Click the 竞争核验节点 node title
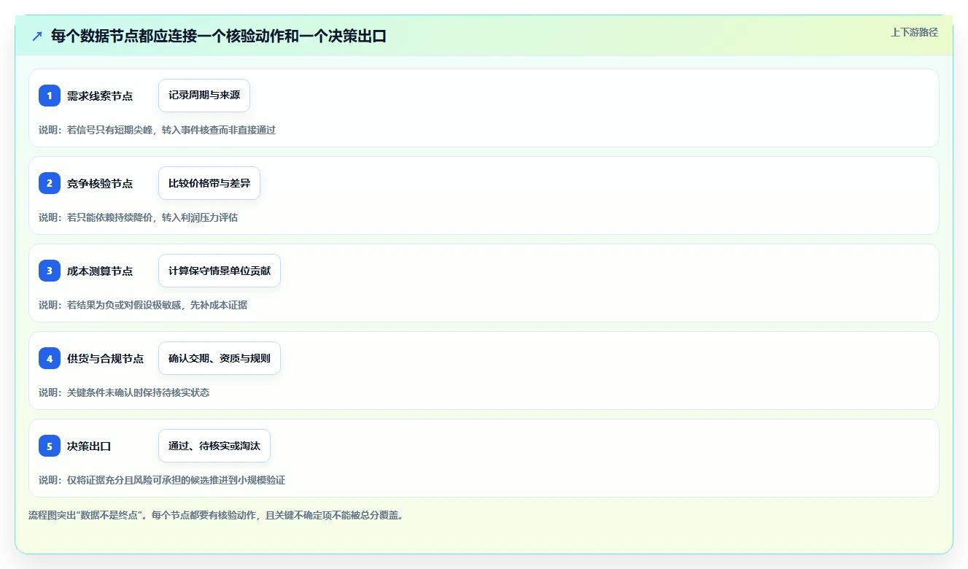 [100, 183]
